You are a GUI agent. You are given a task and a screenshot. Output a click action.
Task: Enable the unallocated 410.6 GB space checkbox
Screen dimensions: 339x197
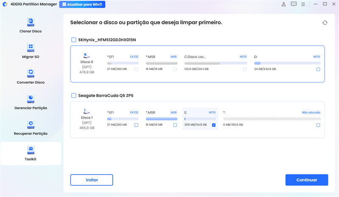coord(318,125)
